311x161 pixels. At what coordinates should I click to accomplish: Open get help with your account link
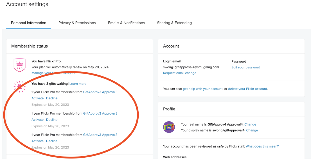click(202, 89)
